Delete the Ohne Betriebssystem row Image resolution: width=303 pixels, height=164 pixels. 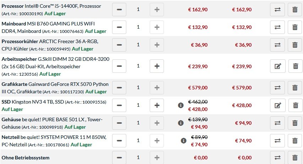pos(295,158)
